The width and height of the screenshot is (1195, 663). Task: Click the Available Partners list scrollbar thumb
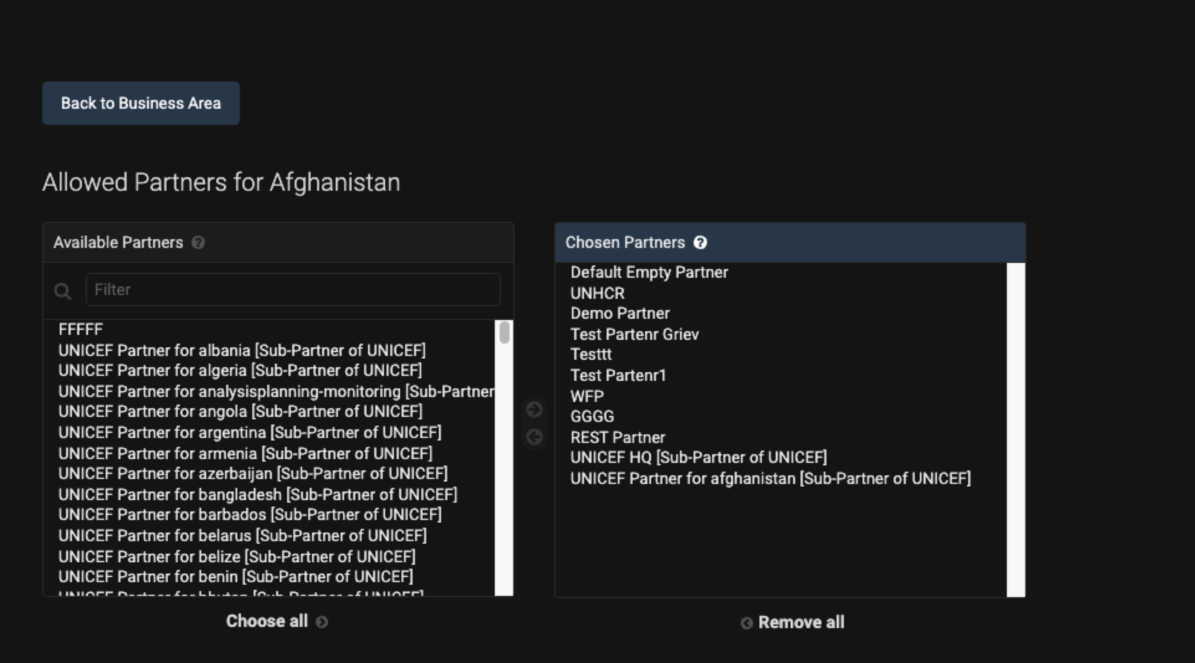tap(505, 333)
